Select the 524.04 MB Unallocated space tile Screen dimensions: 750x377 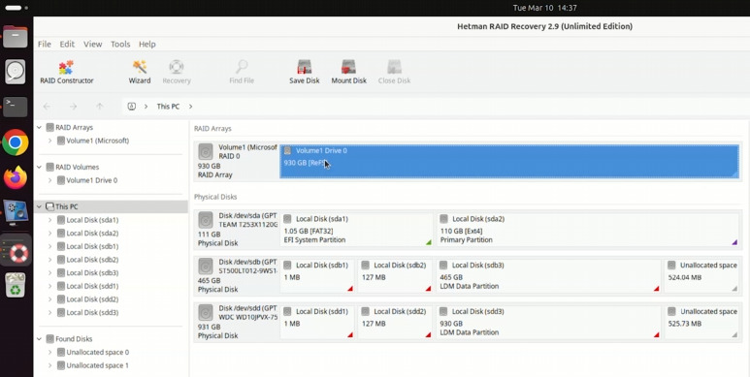[702, 275]
